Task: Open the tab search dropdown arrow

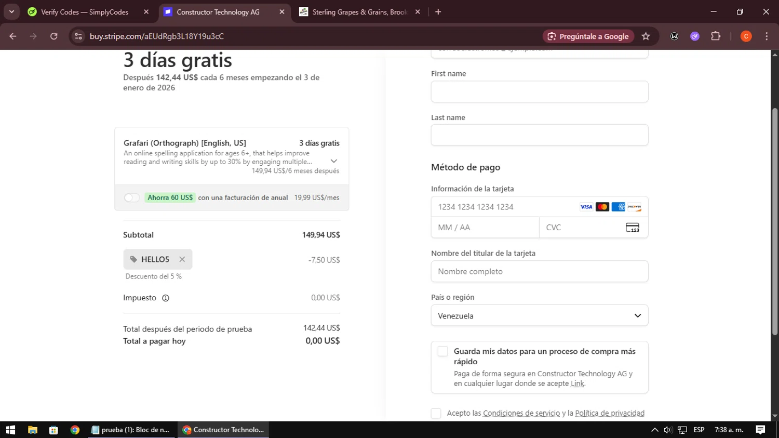Action: (11, 11)
